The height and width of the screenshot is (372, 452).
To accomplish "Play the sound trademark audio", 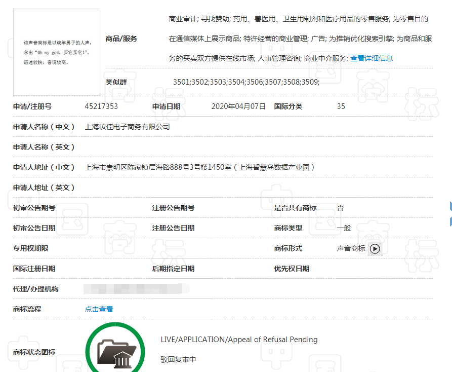I will pos(374,249).
